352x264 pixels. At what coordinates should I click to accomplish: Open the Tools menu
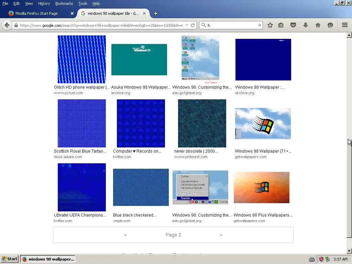click(x=82, y=3)
